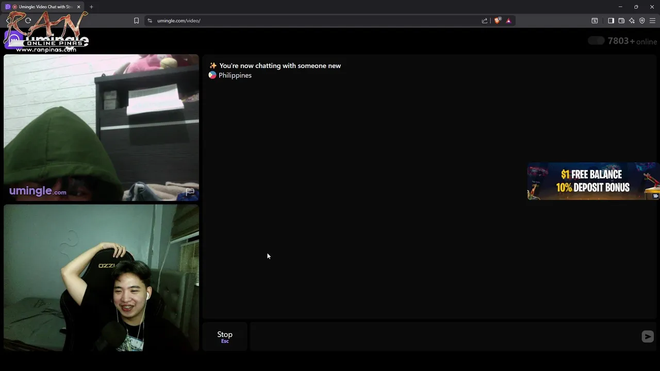The height and width of the screenshot is (371, 660).
Task: Open Brave Wallet
Action: tap(621, 21)
